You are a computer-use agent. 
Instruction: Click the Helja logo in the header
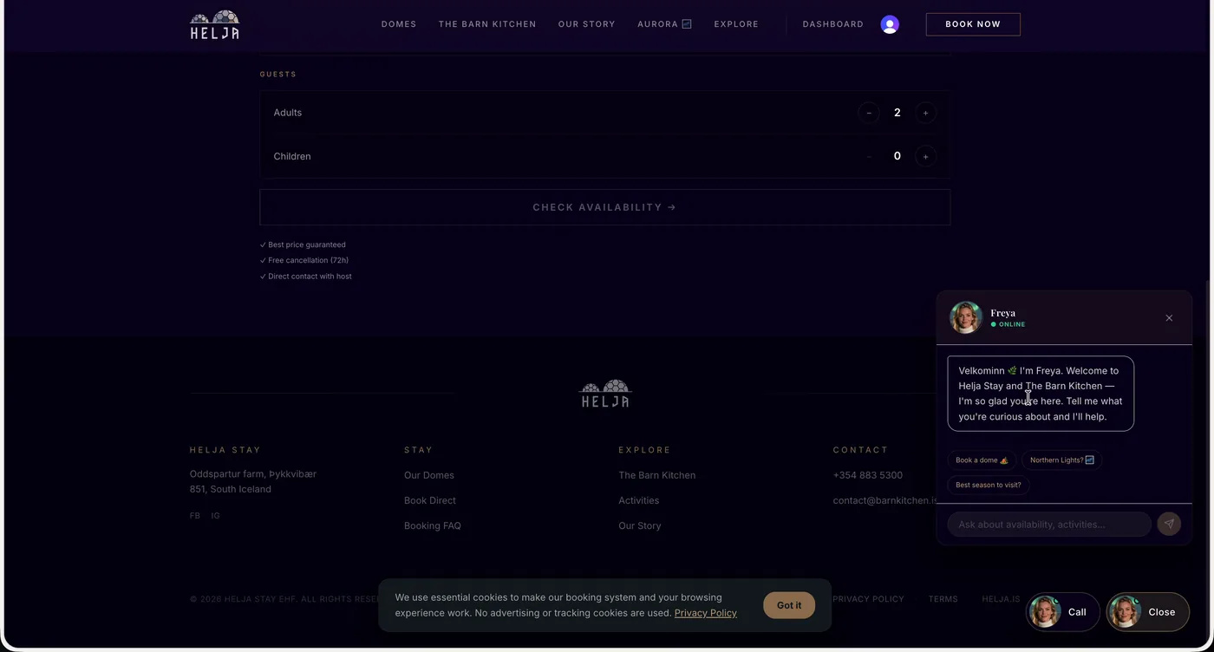click(215, 24)
